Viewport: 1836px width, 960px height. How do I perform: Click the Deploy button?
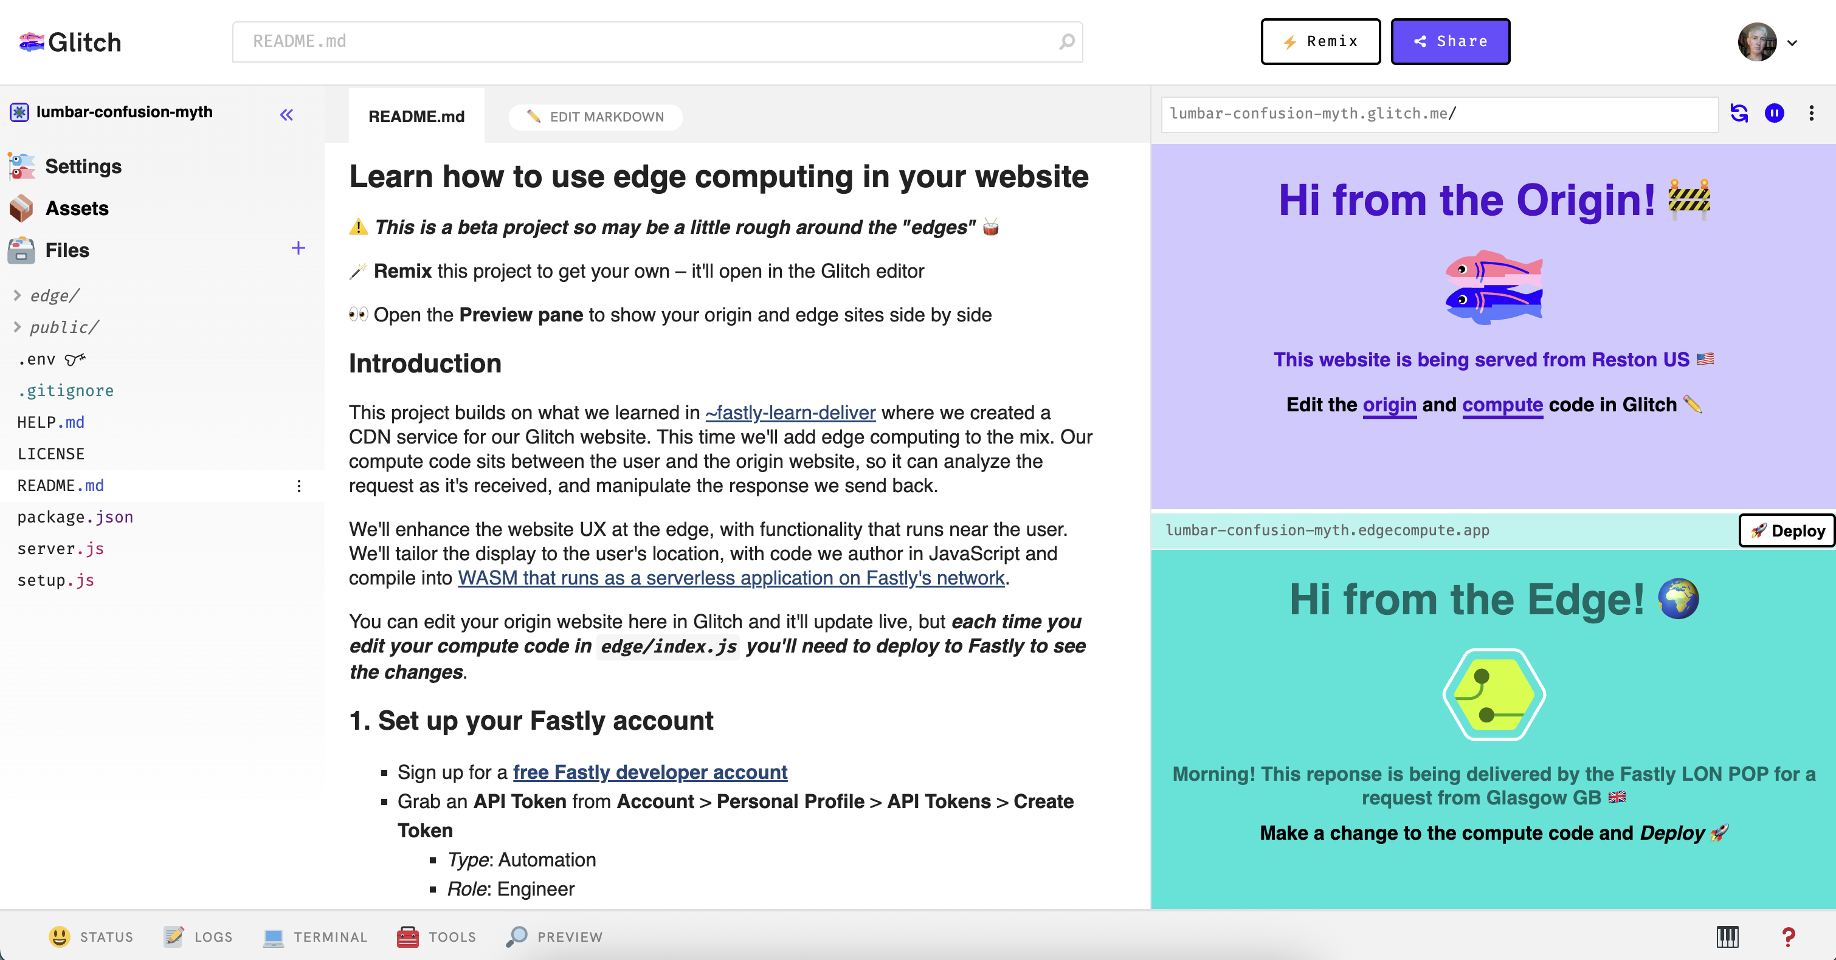click(1787, 530)
